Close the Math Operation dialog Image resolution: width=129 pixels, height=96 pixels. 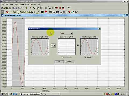pyautogui.click(x=99, y=29)
